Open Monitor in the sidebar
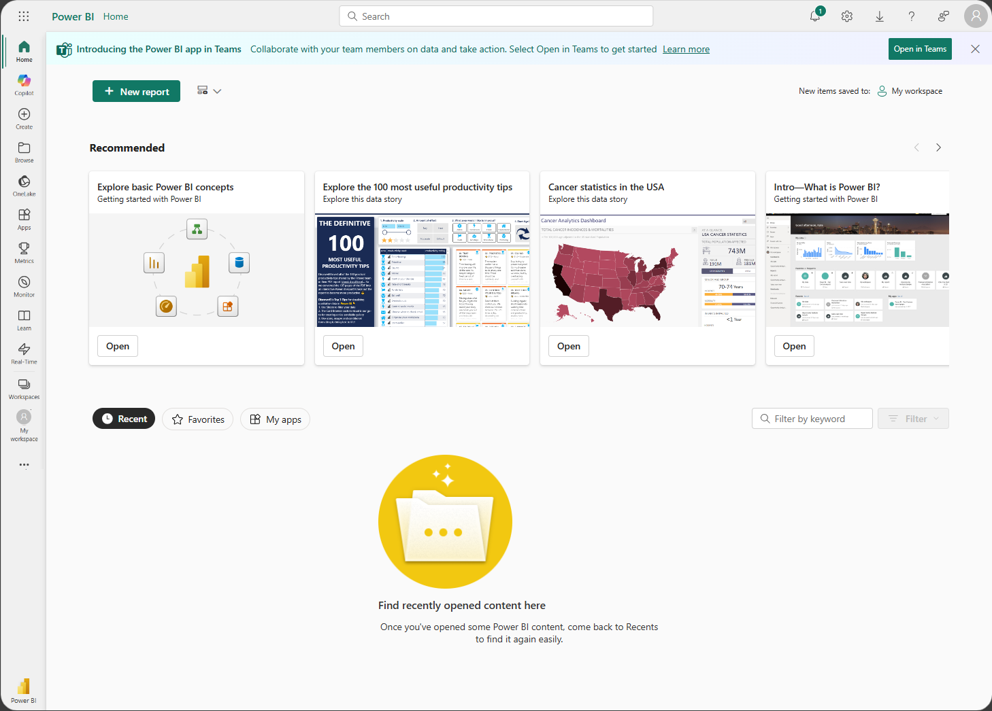Viewport: 992px width, 711px height. pos(24,286)
